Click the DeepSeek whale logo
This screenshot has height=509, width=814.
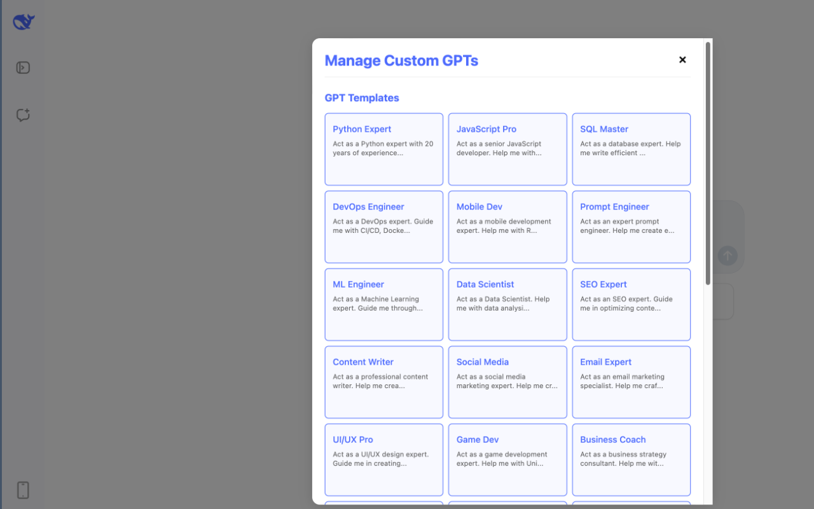pyautogui.click(x=22, y=21)
